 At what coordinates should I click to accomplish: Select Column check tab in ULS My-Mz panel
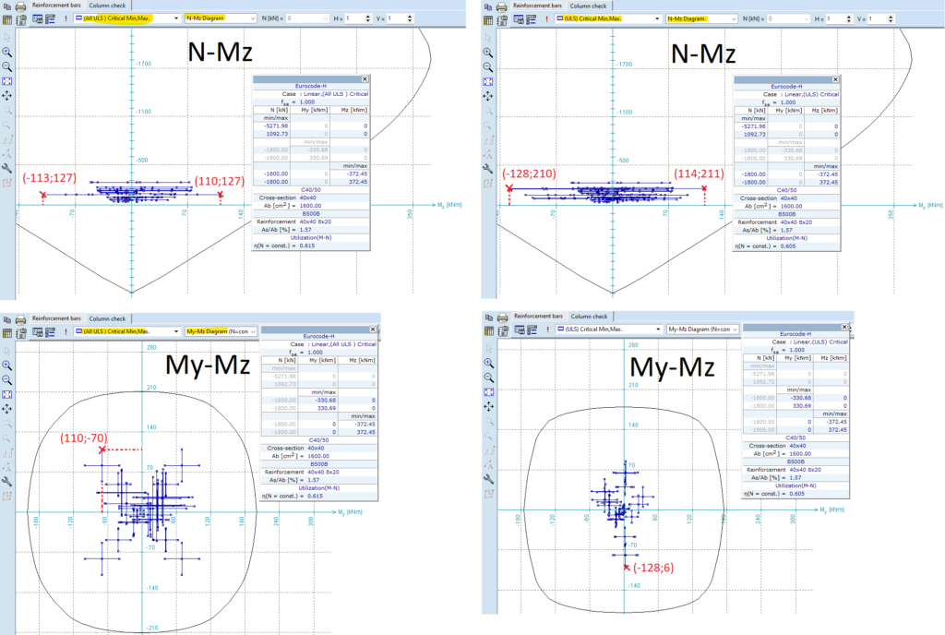(x=590, y=317)
